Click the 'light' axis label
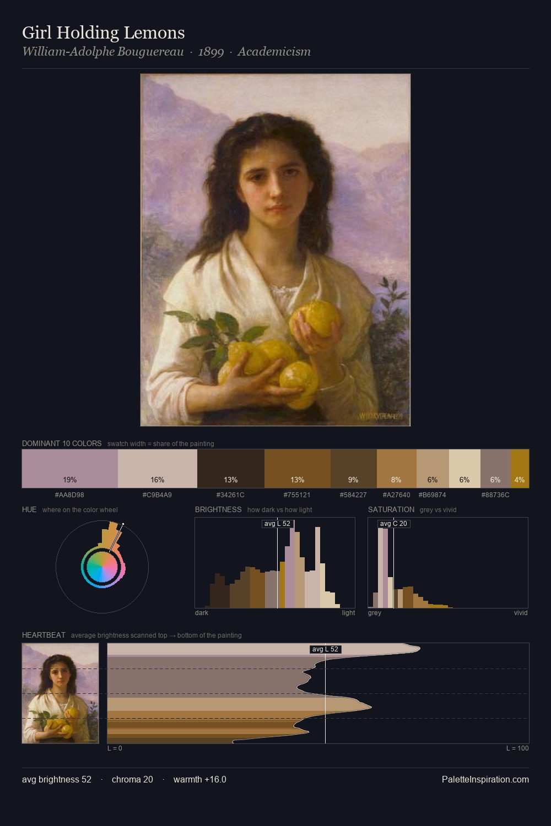The width and height of the screenshot is (551, 826). tap(349, 613)
